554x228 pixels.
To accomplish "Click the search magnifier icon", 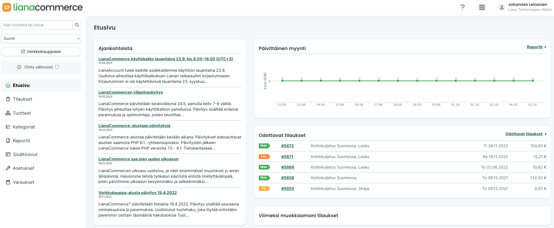I will click(77, 25).
